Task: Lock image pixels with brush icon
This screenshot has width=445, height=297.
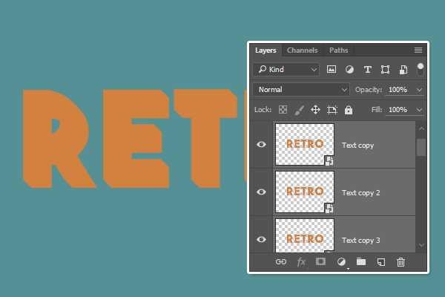Action: [x=299, y=109]
